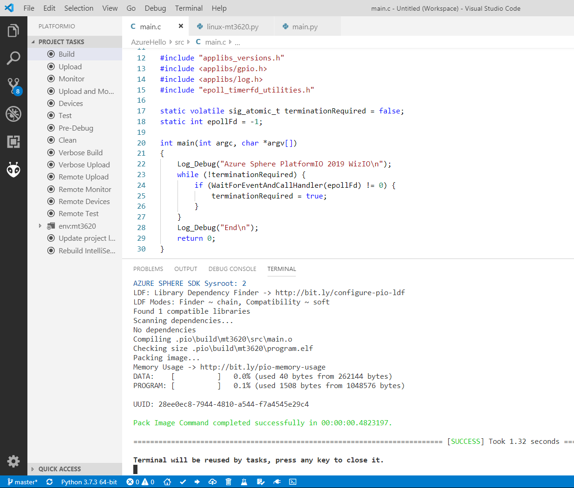Viewport: 574px width, 488px height.
Task: Run the Remote Test task
Action: [x=75, y=213]
